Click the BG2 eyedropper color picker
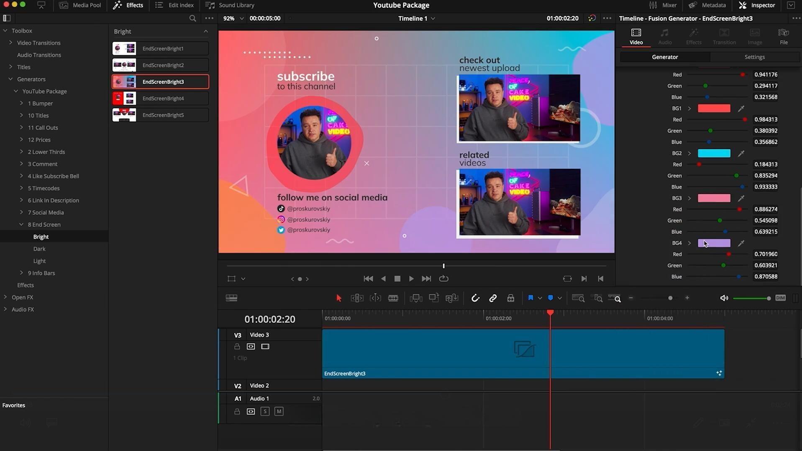Image resolution: width=802 pixels, height=451 pixels. [x=741, y=153]
